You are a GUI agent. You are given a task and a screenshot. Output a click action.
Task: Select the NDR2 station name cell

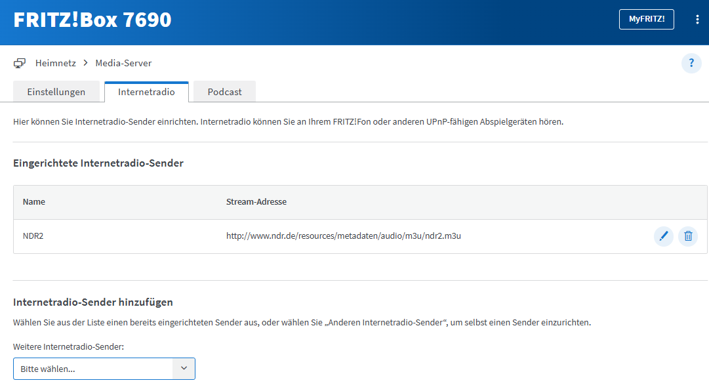[x=33, y=236]
